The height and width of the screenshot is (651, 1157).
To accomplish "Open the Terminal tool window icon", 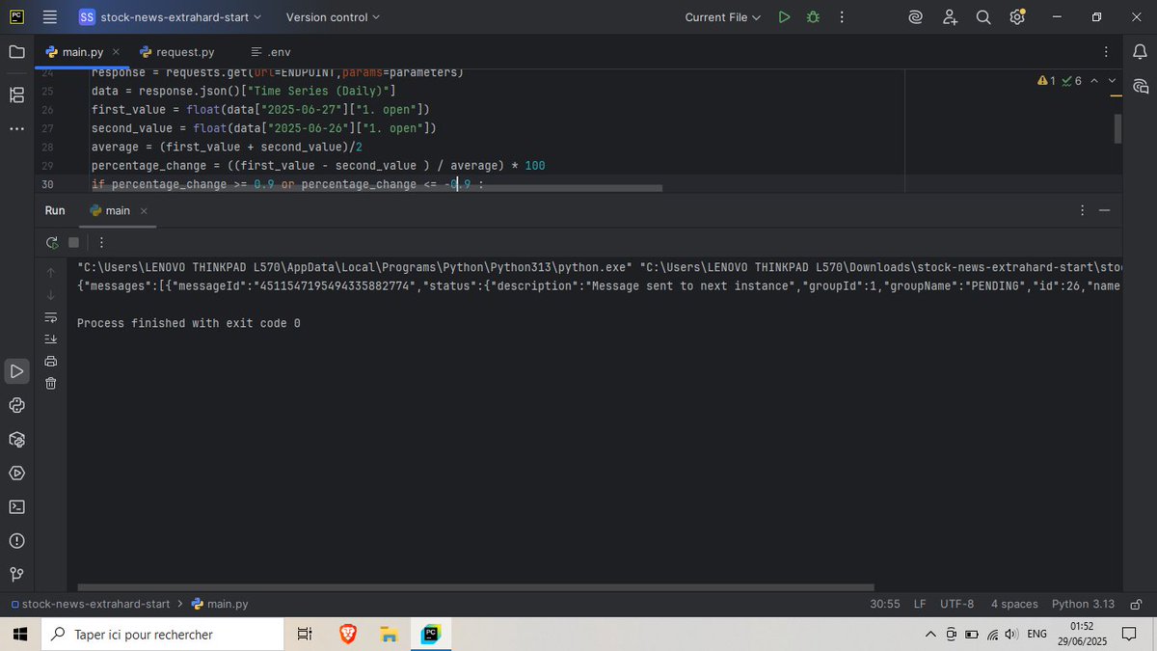I will [16, 506].
